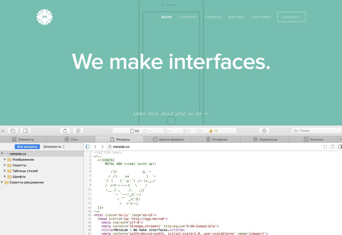This screenshot has width=342, height=235.
Task: Click the CONTACT button
Action: pos(292,17)
